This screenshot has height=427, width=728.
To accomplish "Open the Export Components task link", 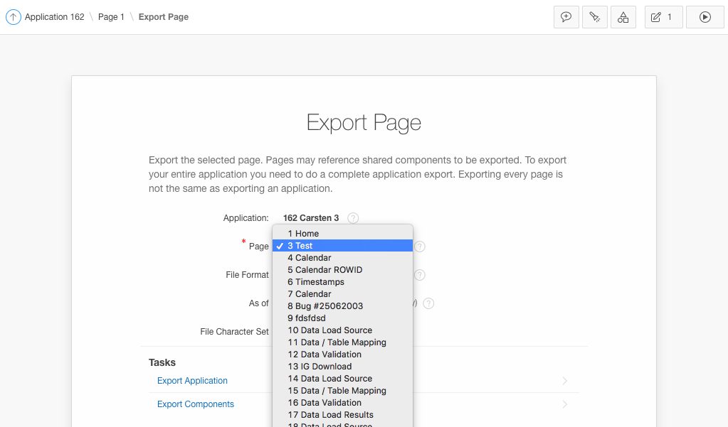I will [x=196, y=404].
